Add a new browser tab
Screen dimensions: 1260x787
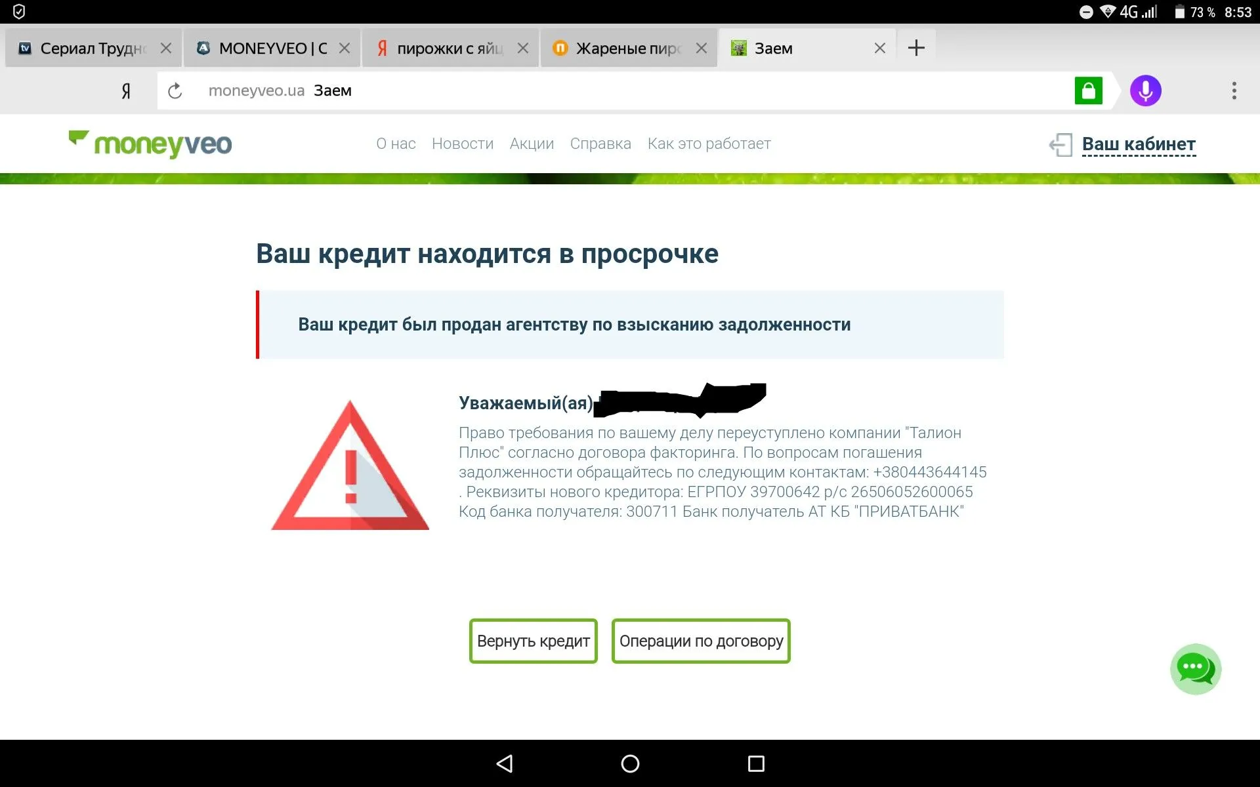pos(916,48)
